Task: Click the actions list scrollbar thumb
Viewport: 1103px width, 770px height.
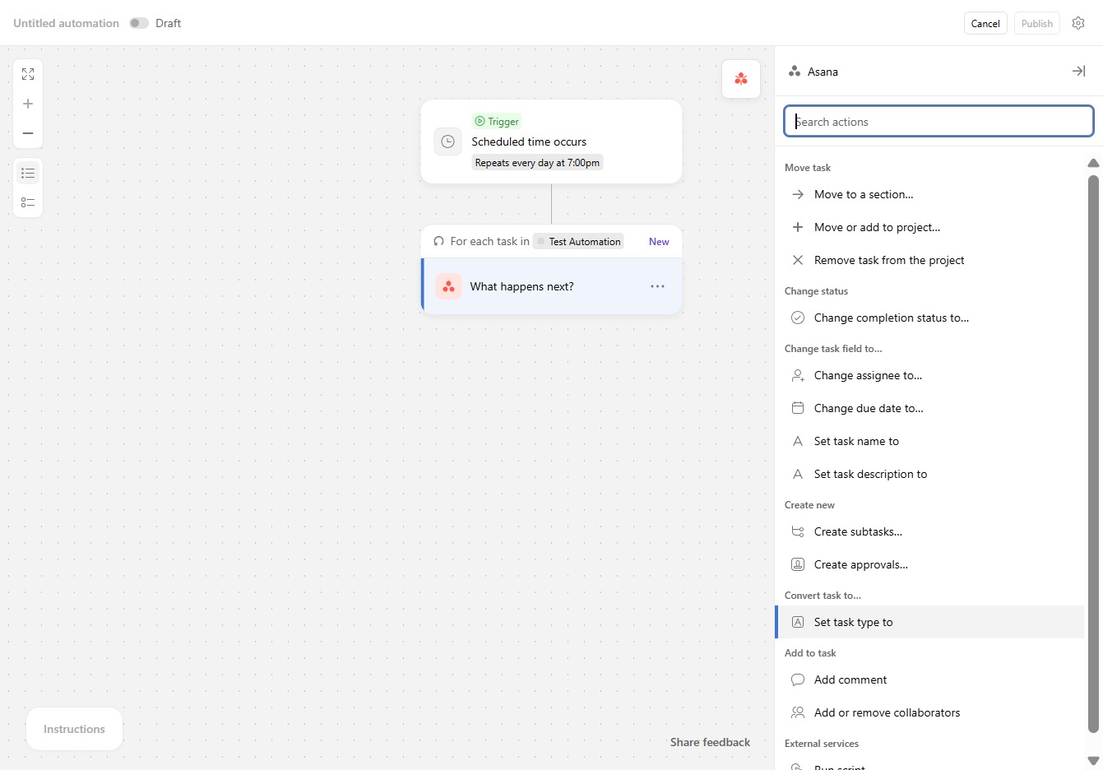Action: [x=1093, y=452]
